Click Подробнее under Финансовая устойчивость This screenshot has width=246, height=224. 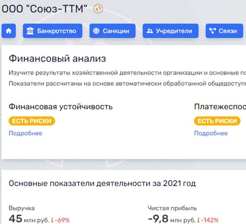[25, 133]
